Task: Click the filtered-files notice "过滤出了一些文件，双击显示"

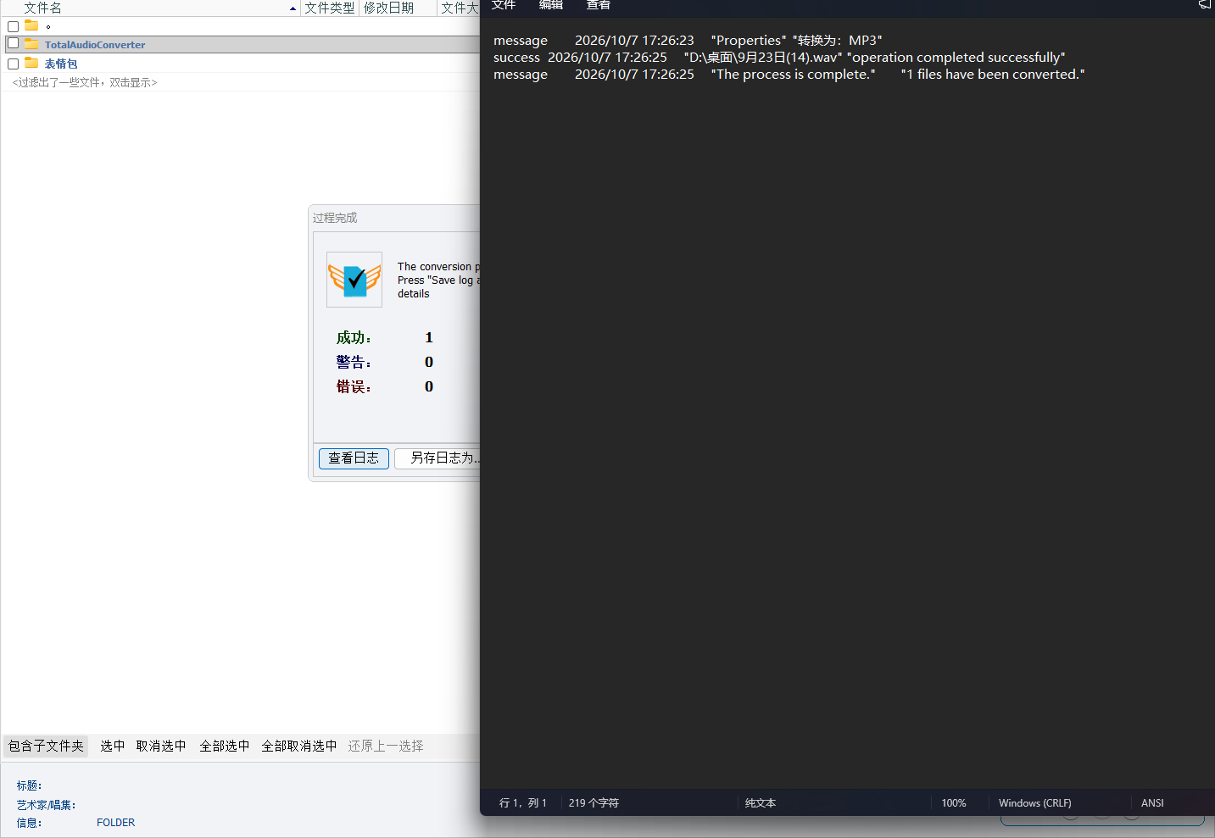Action: click(85, 82)
